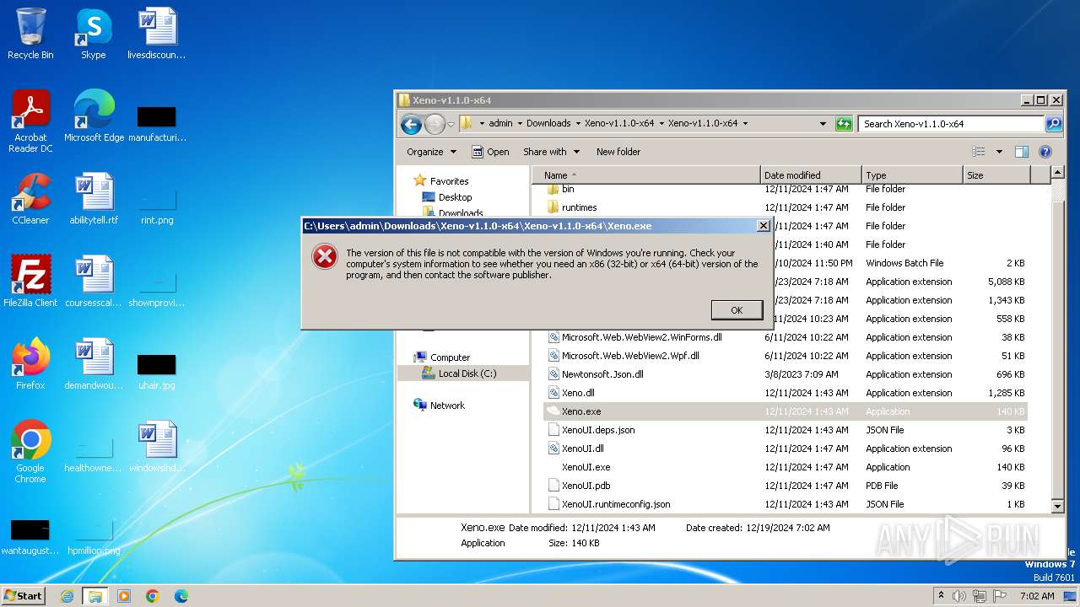Screen dimensions: 1080x607
Task: Launch FileZilla Client shortcut
Action: coord(30,282)
